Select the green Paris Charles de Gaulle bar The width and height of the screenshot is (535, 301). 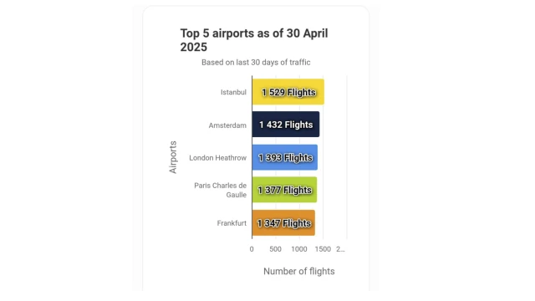[284, 190]
